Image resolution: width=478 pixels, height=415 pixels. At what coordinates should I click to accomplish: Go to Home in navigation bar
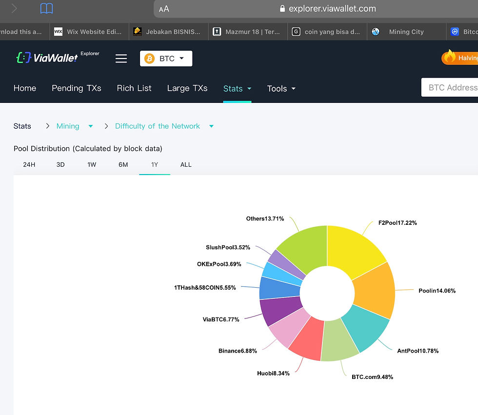pyautogui.click(x=25, y=88)
